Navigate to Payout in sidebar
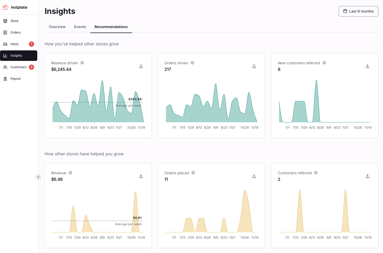The image size is (383, 253). 15,79
